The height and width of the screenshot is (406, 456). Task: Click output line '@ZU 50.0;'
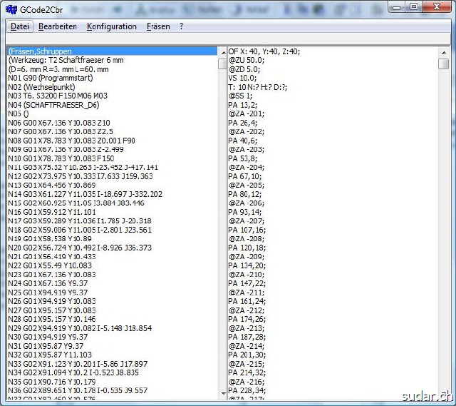click(247, 60)
